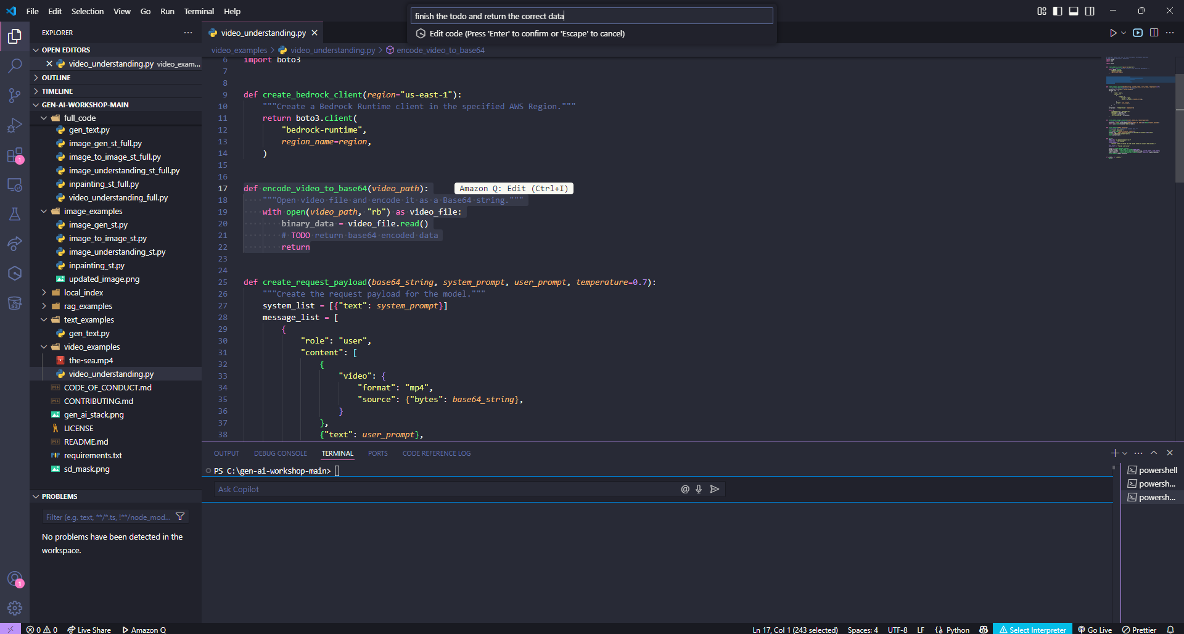Screen dimensions: 1184x634
Task: Click Amazon Q: Edit inline hint
Action: tap(514, 189)
